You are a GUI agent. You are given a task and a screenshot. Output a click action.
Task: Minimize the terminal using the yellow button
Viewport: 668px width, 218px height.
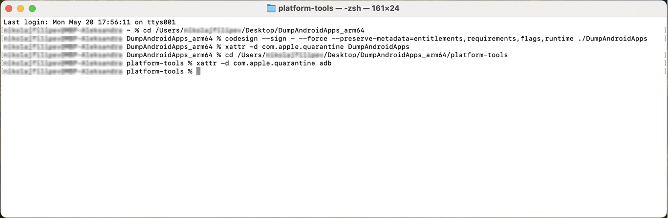[x=21, y=8]
